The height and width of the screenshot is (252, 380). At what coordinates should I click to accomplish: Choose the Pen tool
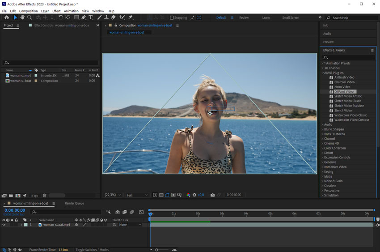point(84,17)
